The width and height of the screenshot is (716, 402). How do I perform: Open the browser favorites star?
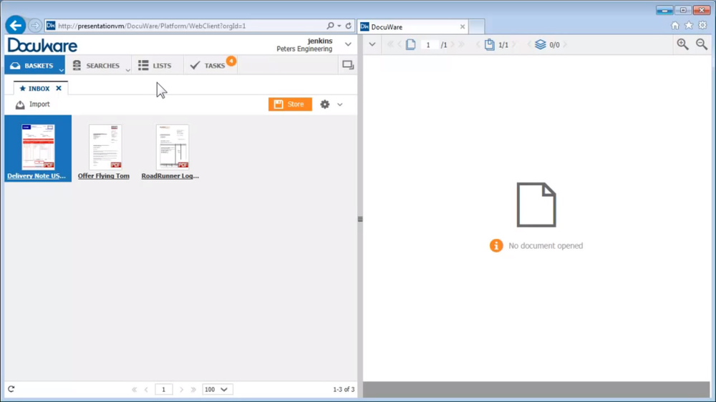pyautogui.click(x=689, y=26)
